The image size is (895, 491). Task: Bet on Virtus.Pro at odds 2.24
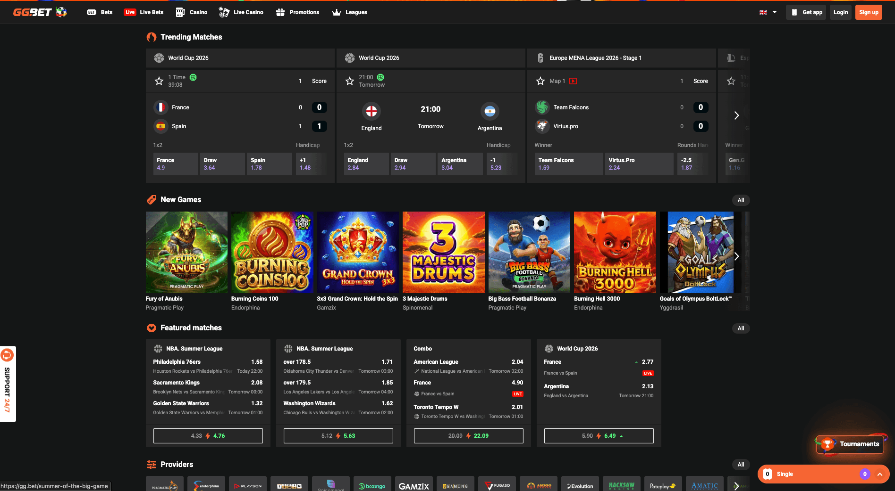pos(639,164)
